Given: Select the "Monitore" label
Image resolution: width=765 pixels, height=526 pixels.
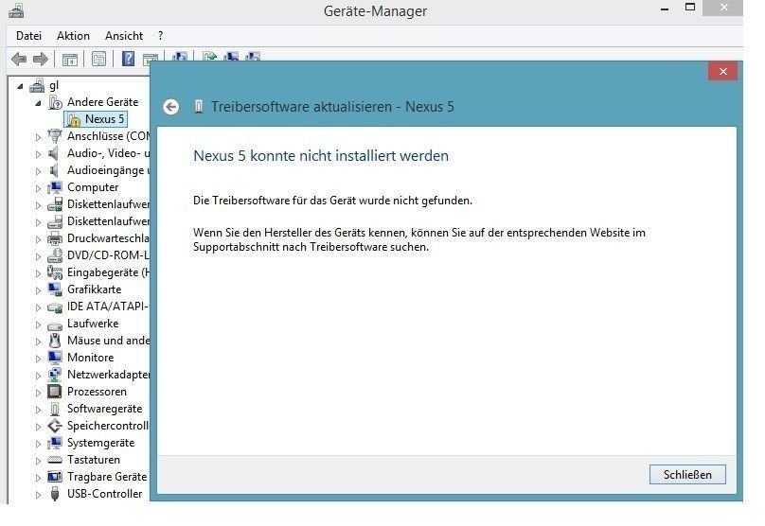Looking at the screenshot, I should pyautogui.click(x=90, y=358).
